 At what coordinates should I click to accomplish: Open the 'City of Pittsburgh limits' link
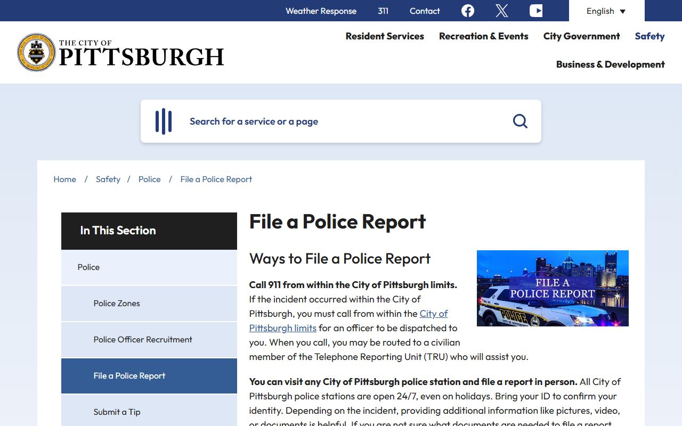(348, 321)
